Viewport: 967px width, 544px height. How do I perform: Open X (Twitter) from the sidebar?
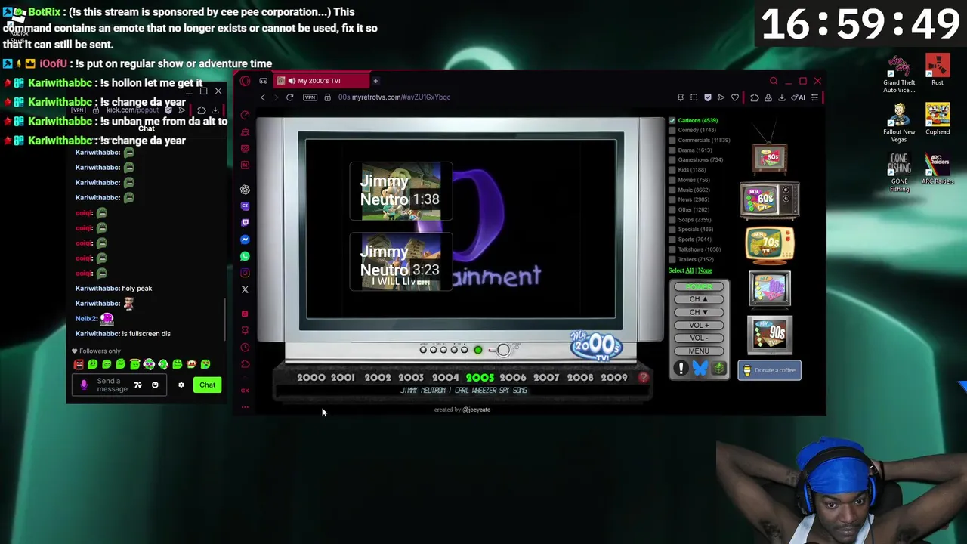coord(245,289)
